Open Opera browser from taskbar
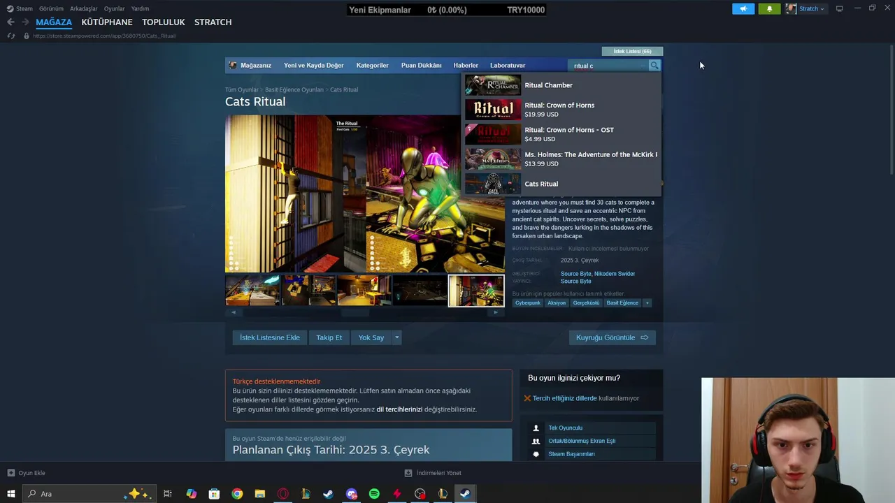The height and width of the screenshot is (503, 895). tap(283, 494)
